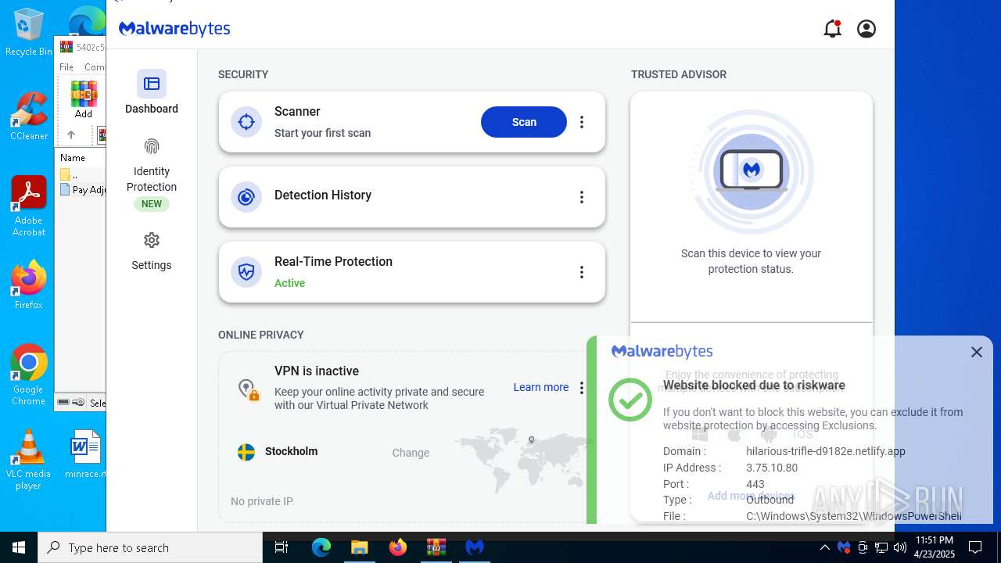Click Change next to Stockholm
The image size is (1001, 563).
(x=411, y=453)
